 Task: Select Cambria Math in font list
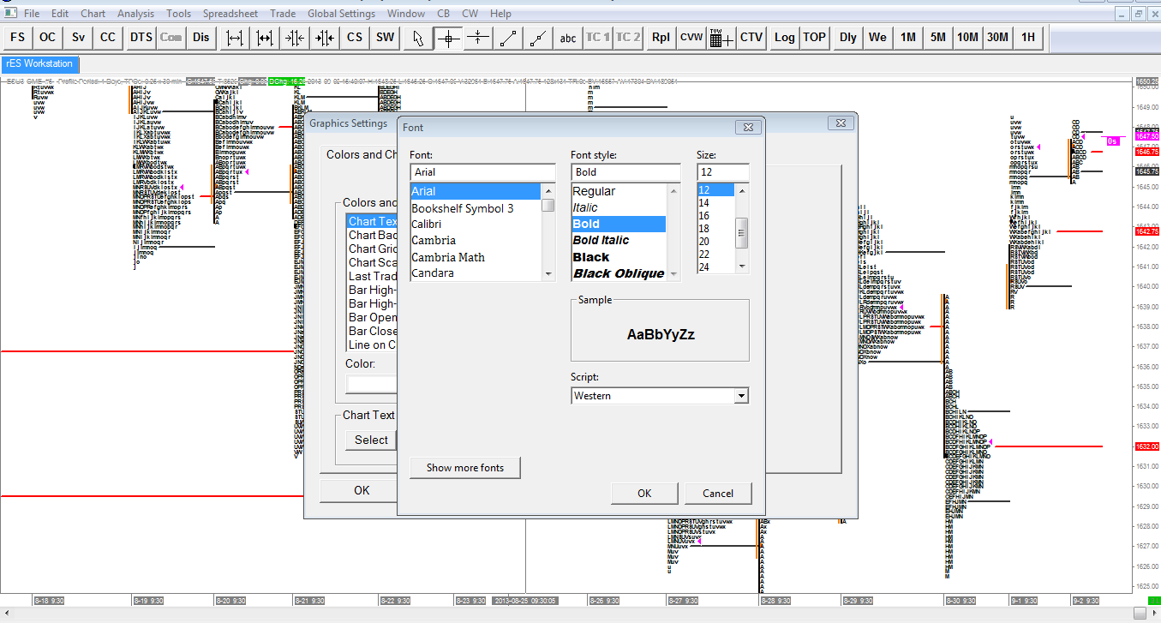(x=448, y=257)
